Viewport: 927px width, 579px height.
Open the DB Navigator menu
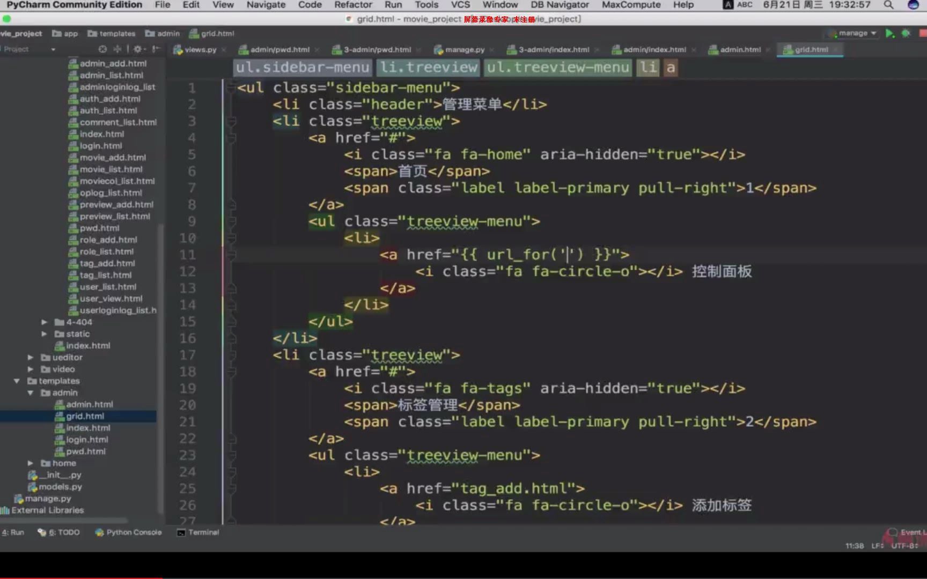[560, 5]
